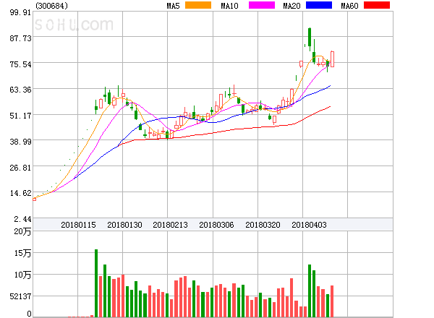Screen dimensions: 434x318
Task: Click the last red candlestick on the chart
Action: click(332, 59)
